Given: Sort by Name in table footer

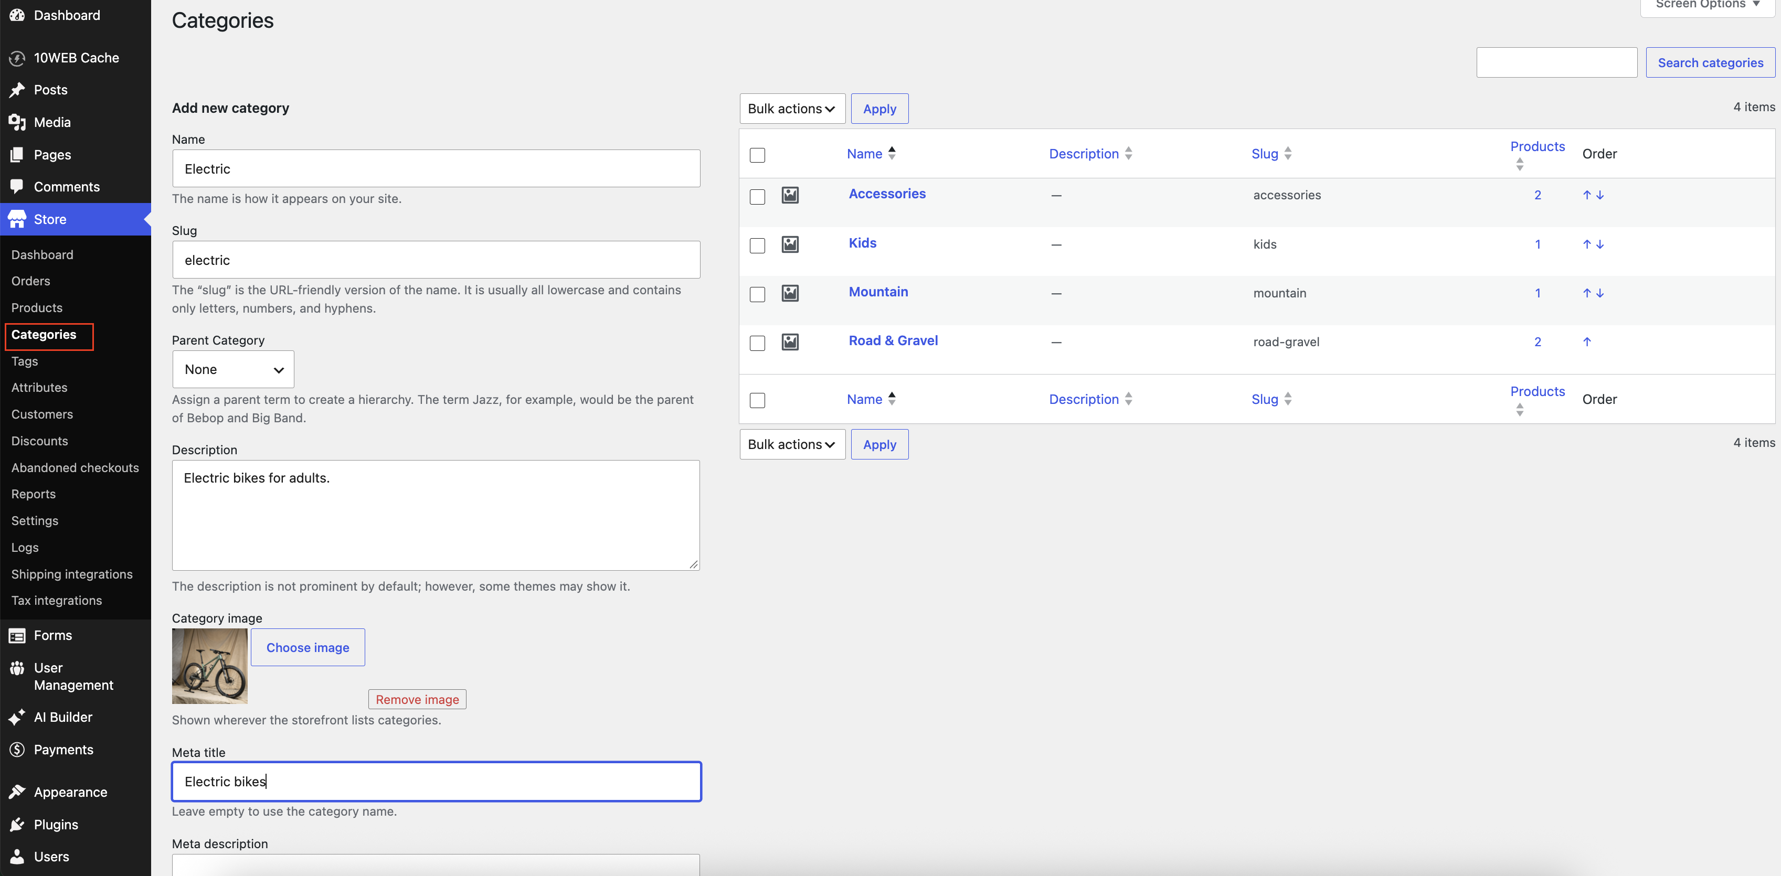Looking at the screenshot, I should coord(871,399).
